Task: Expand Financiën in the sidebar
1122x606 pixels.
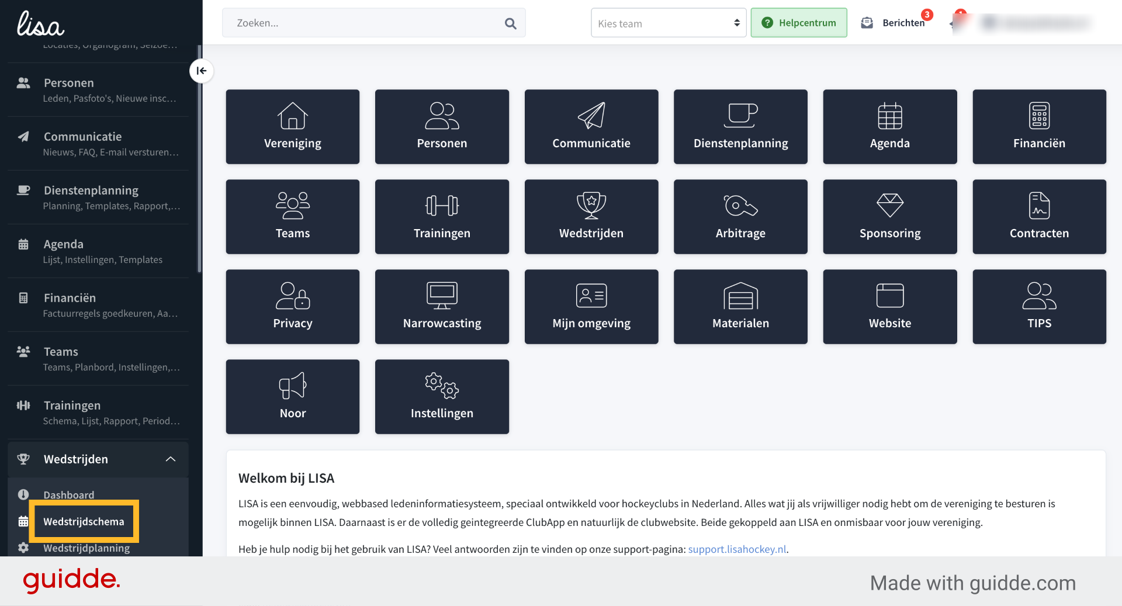Action: (98, 305)
